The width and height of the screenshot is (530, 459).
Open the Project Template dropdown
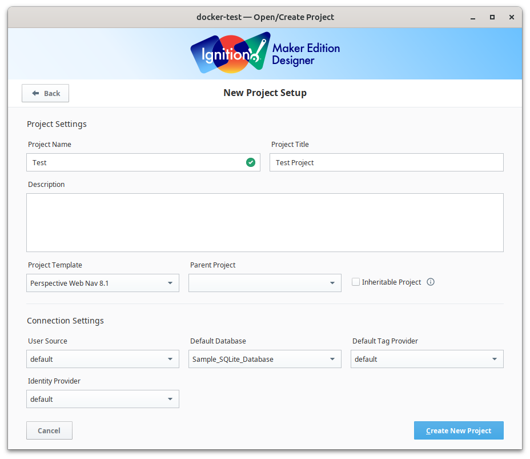click(x=103, y=283)
